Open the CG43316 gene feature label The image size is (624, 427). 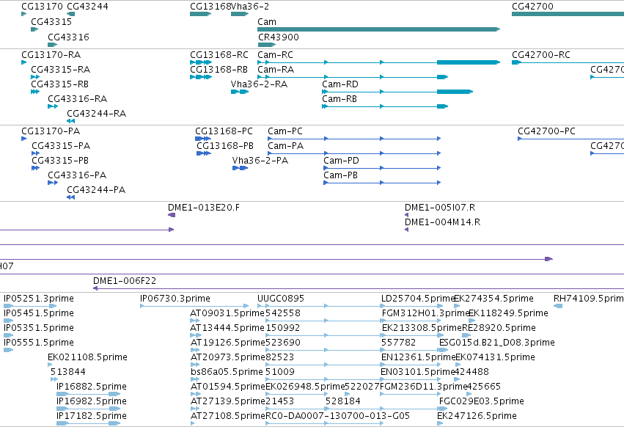pyautogui.click(x=68, y=37)
